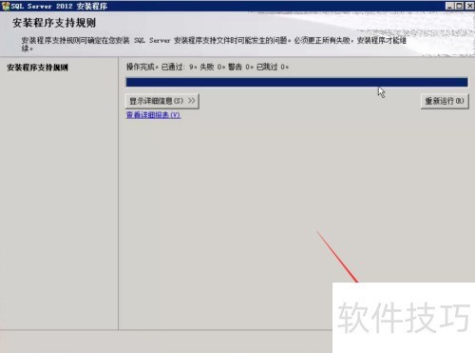Viewport: 475px width, 353px height.
Task: Click the window title SQL Server 2012 安装程序
Action: point(59,6)
